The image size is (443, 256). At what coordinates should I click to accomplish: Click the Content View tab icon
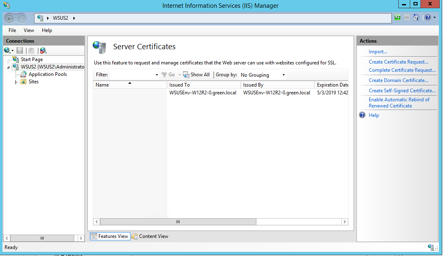click(x=135, y=236)
